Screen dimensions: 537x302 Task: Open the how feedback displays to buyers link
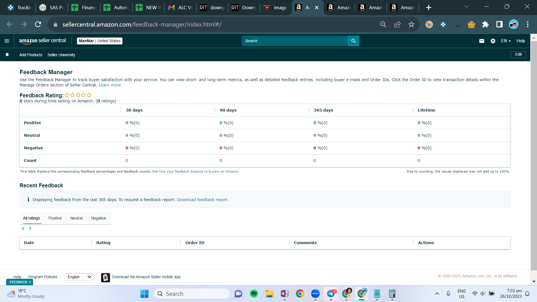pos(195,171)
